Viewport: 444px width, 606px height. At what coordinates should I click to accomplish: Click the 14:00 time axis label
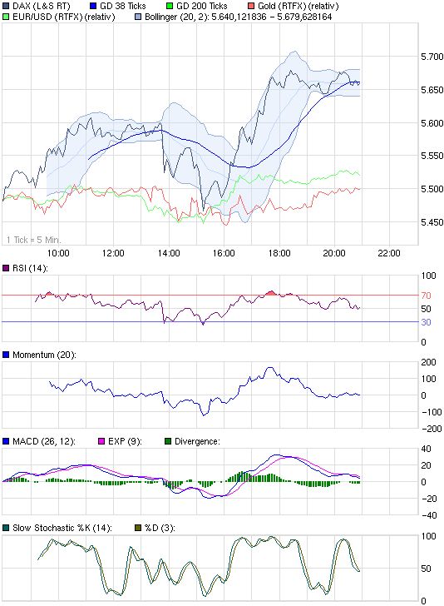[169, 253]
